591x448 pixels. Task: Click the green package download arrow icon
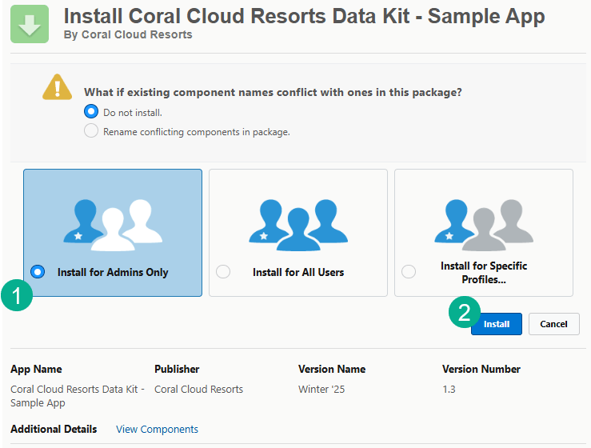pos(29,24)
